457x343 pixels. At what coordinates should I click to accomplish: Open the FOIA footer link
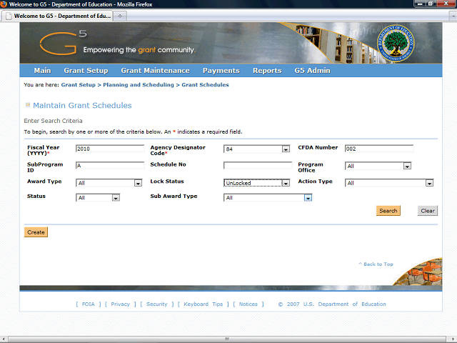click(89, 304)
